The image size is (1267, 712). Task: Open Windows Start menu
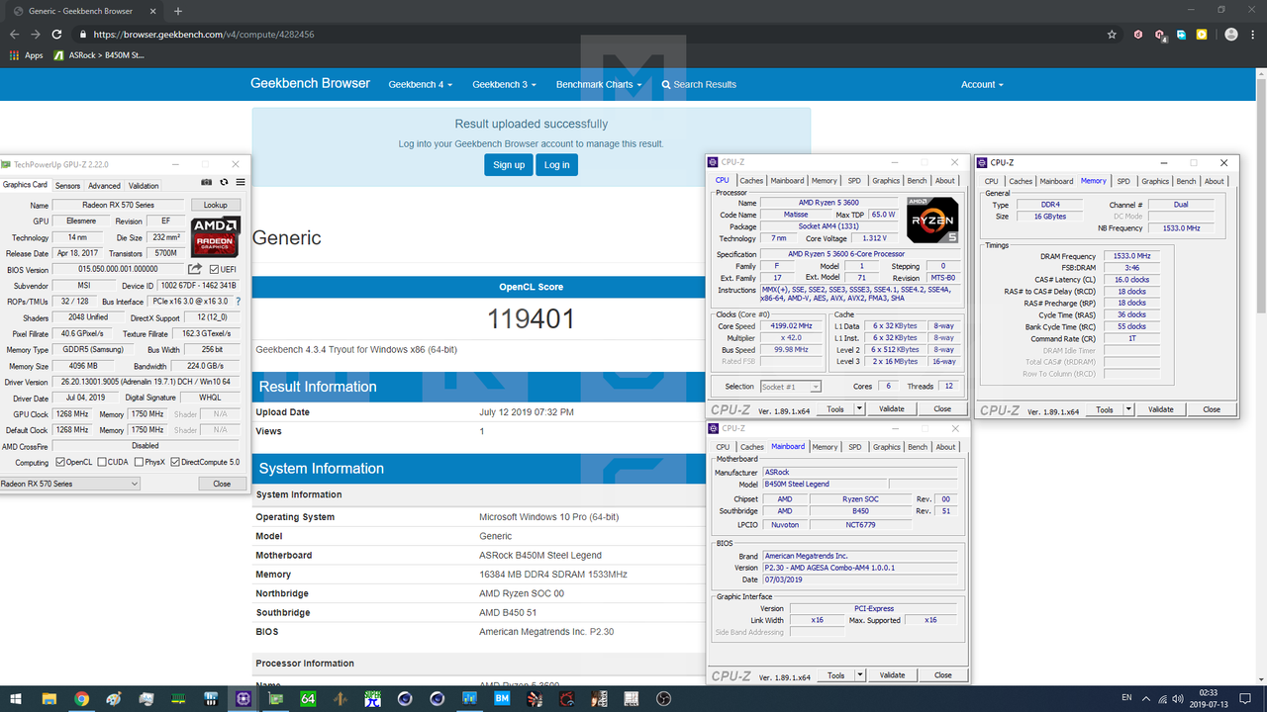point(16,699)
